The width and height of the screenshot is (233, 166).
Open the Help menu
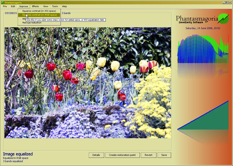point(64,6)
